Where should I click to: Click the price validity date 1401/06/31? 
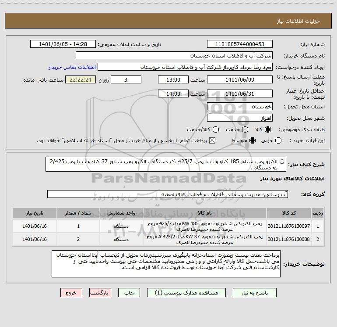pos(240,93)
